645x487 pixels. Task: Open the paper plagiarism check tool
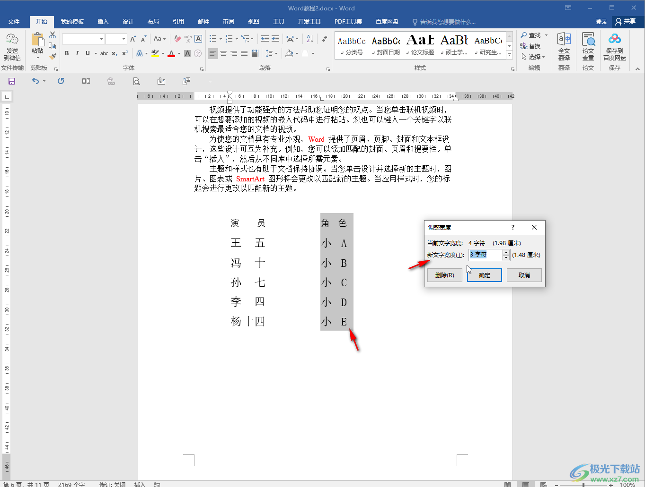click(x=588, y=47)
